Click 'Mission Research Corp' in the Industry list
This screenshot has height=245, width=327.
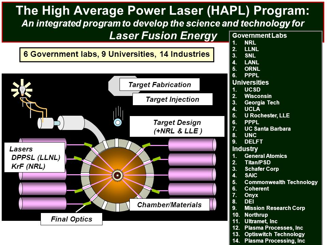pyautogui.click(x=275, y=208)
